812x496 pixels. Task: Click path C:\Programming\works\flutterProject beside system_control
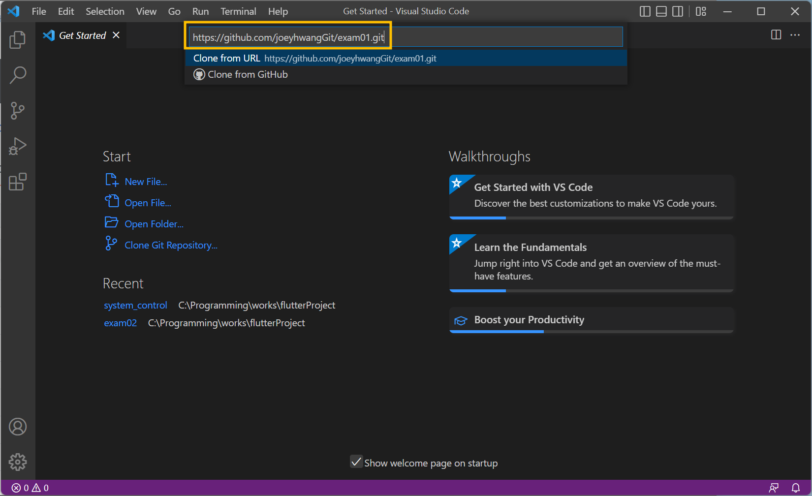coord(256,305)
